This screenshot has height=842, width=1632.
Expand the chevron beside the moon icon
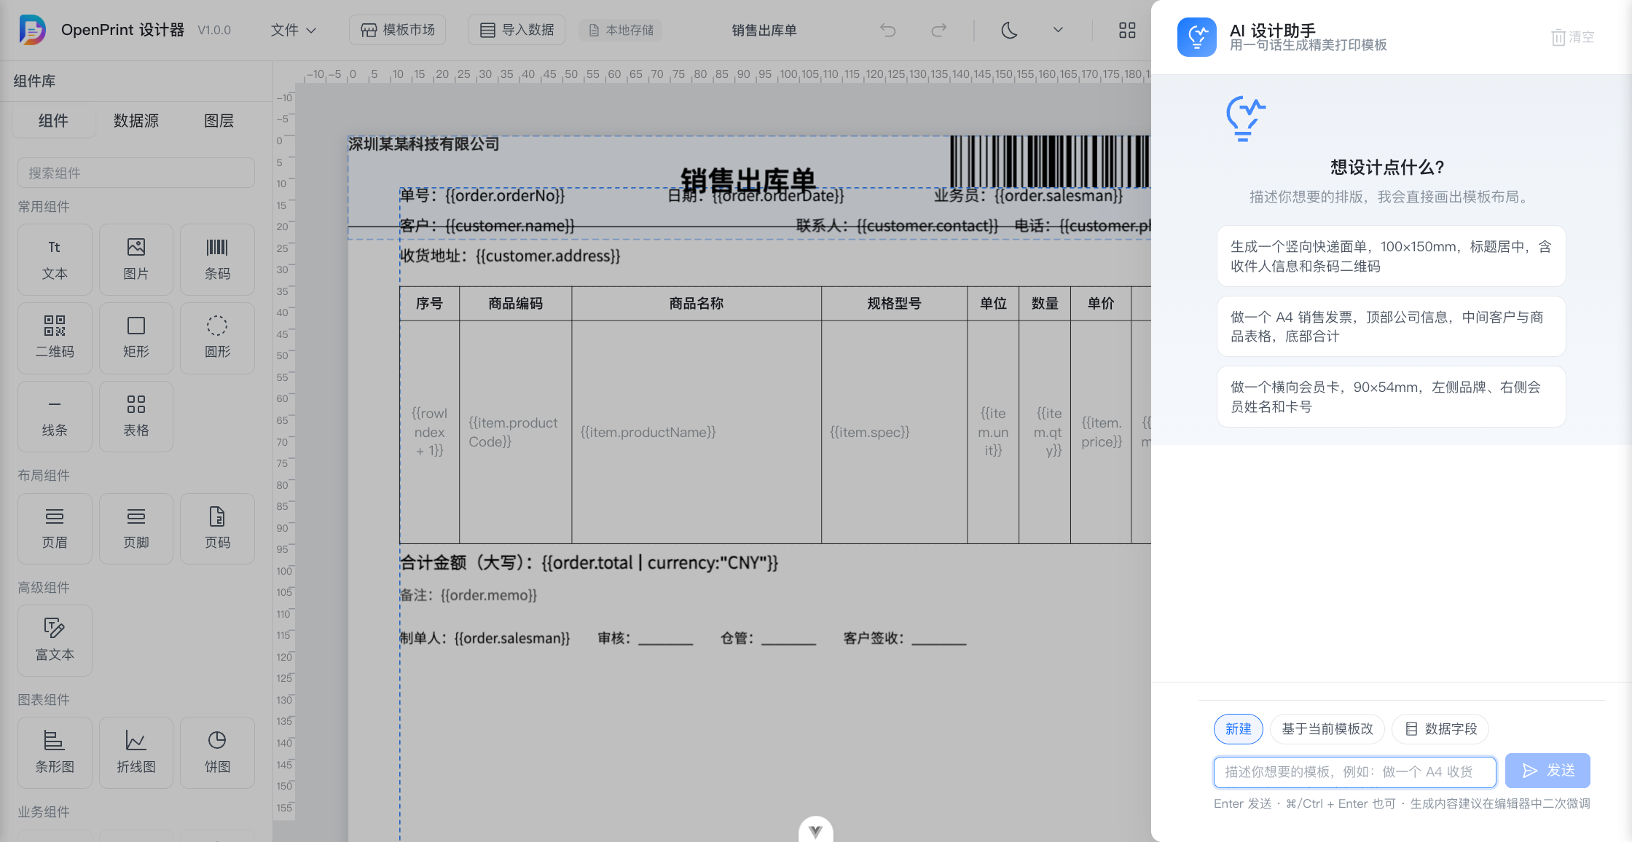click(x=1058, y=30)
